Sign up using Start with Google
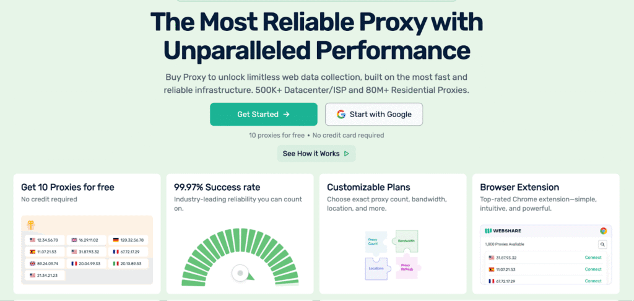 374,115
